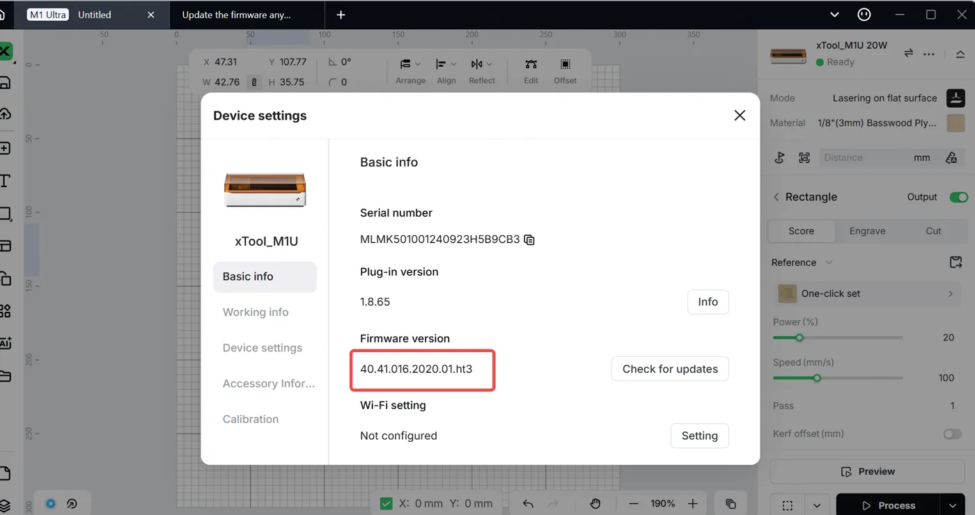Select the Score processing tab
Image resolution: width=975 pixels, height=515 pixels.
pyautogui.click(x=801, y=231)
